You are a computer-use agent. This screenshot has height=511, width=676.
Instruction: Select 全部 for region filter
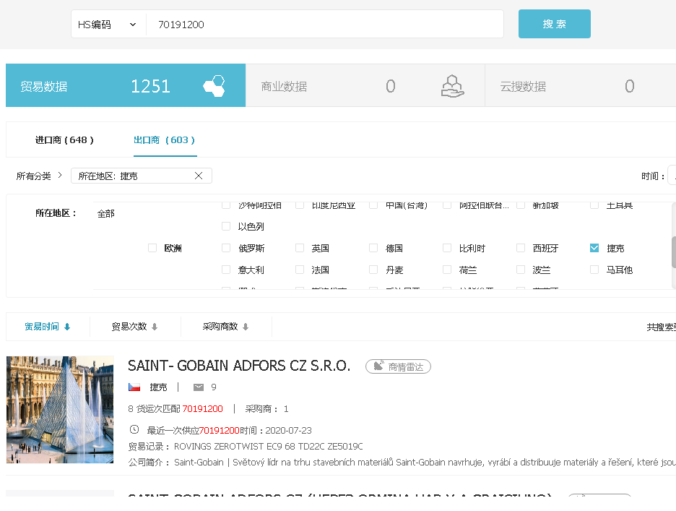coord(105,214)
